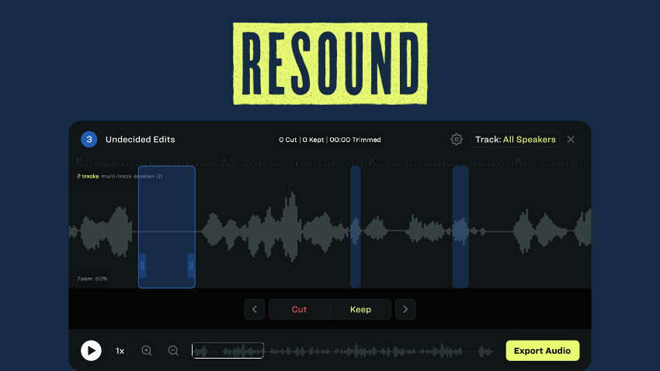This screenshot has width=660, height=371.
Task: Export the audio file
Action: coord(543,350)
